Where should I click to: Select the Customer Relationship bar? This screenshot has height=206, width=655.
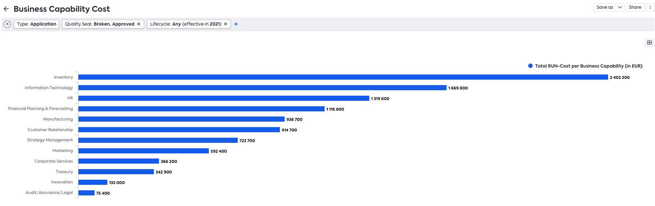(x=179, y=130)
